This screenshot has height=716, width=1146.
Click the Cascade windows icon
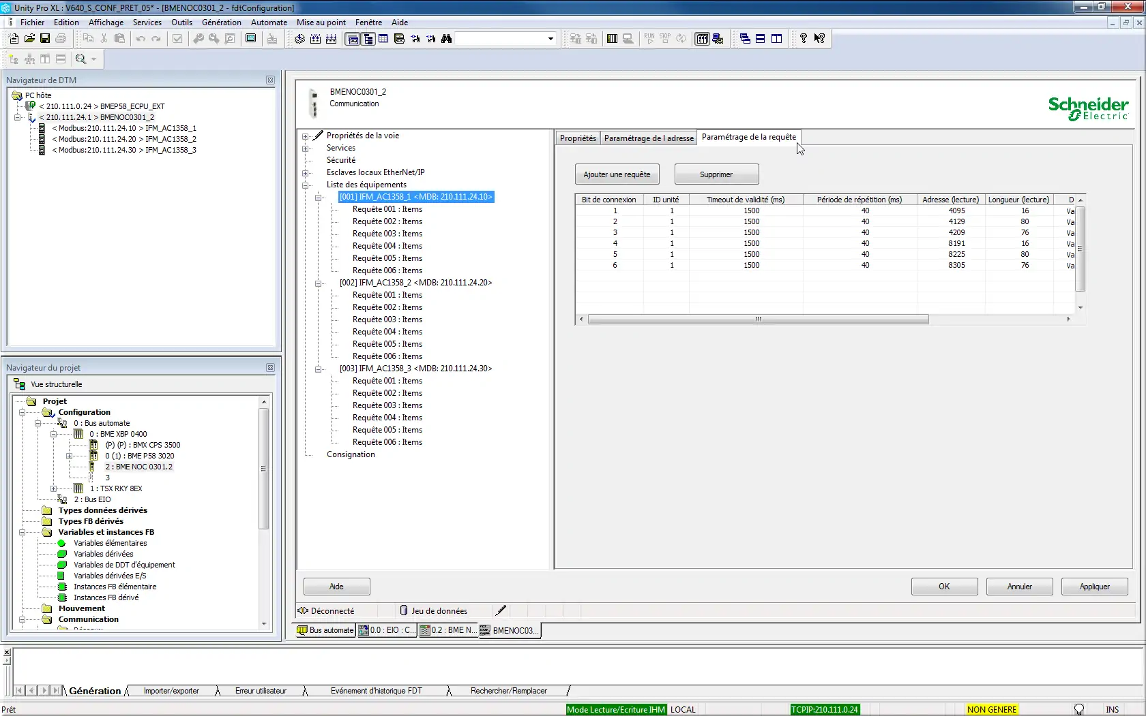(x=745, y=39)
